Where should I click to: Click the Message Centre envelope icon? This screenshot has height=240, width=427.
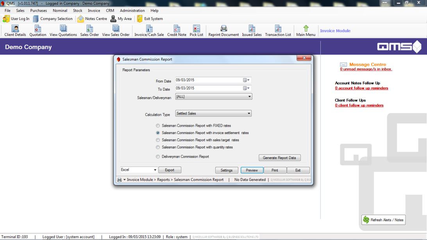(x=343, y=64)
